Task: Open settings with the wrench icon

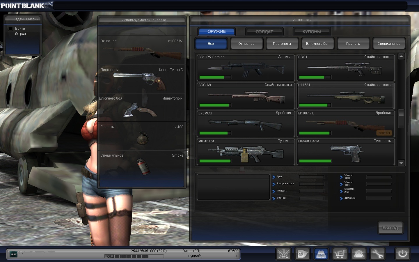Action: pos(377,254)
